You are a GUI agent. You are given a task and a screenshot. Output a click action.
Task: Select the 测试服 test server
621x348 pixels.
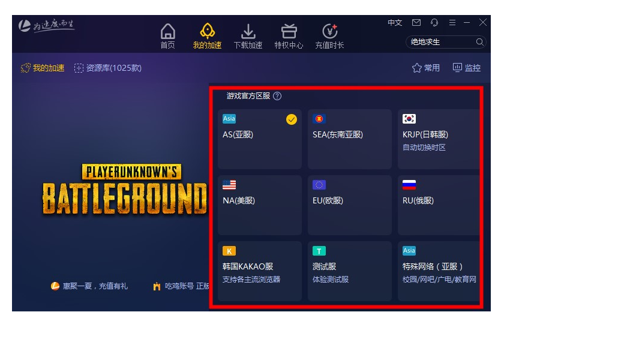(x=349, y=270)
